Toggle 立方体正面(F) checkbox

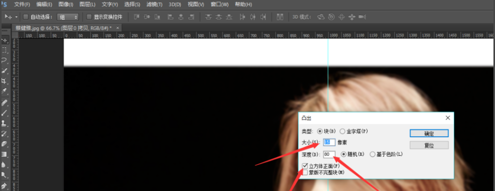click(305, 166)
